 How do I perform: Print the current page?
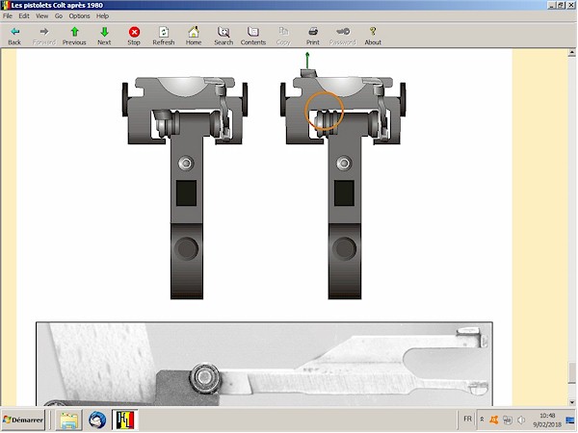[x=313, y=36]
